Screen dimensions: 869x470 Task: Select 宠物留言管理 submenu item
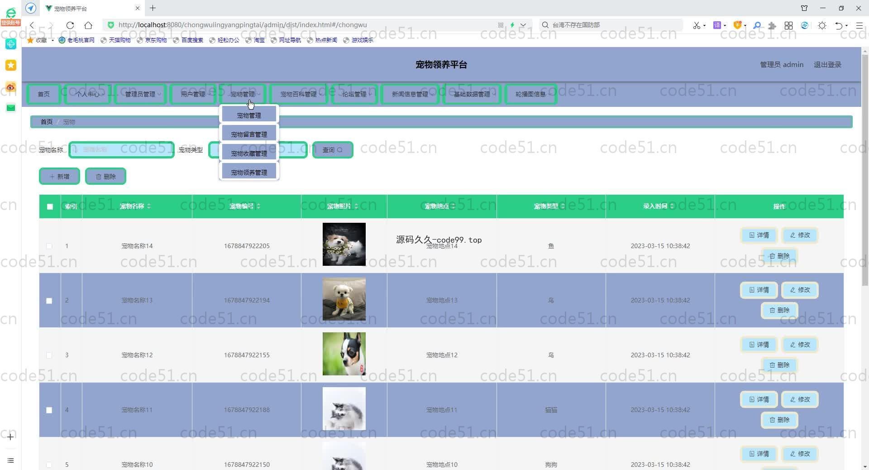[249, 134]
